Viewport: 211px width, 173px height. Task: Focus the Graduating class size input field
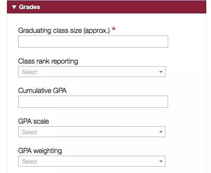click(x=93, y=42)
